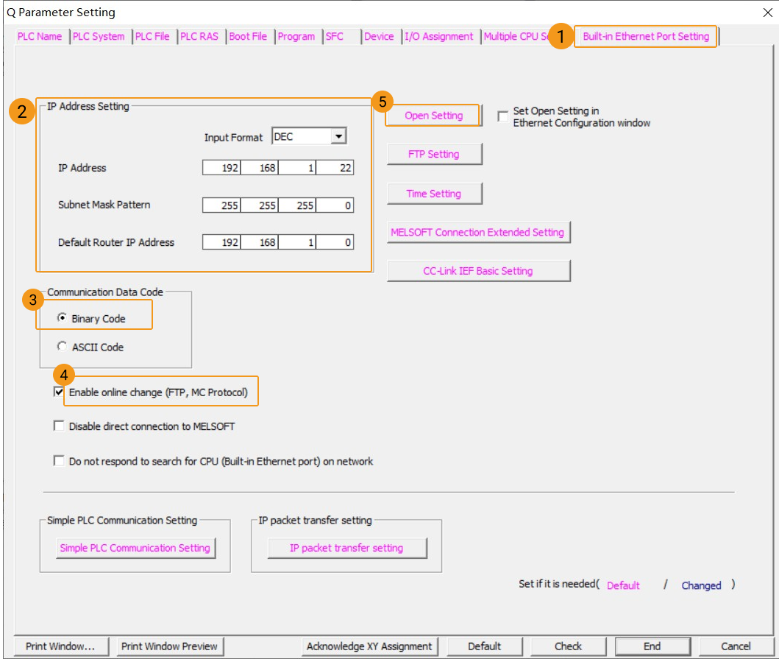Open the I/O Assignment tab
The height and width of the screenshot is (659, 779).
pos(440,36)
